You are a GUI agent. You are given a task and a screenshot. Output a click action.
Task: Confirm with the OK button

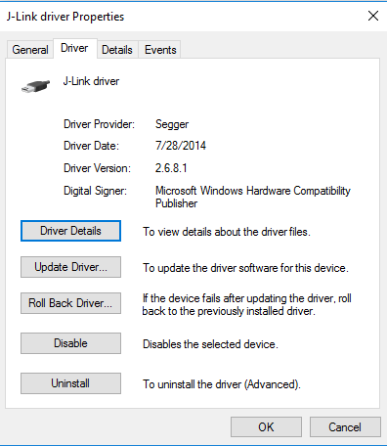(266, 427)
